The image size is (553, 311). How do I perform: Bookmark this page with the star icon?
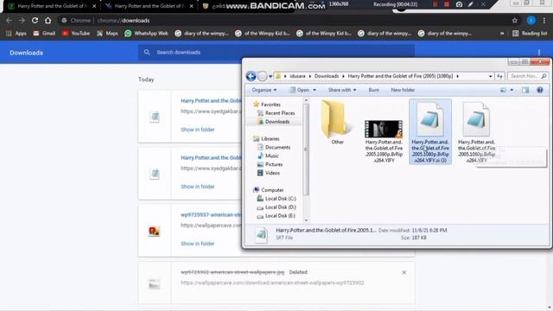coord(515,21)
